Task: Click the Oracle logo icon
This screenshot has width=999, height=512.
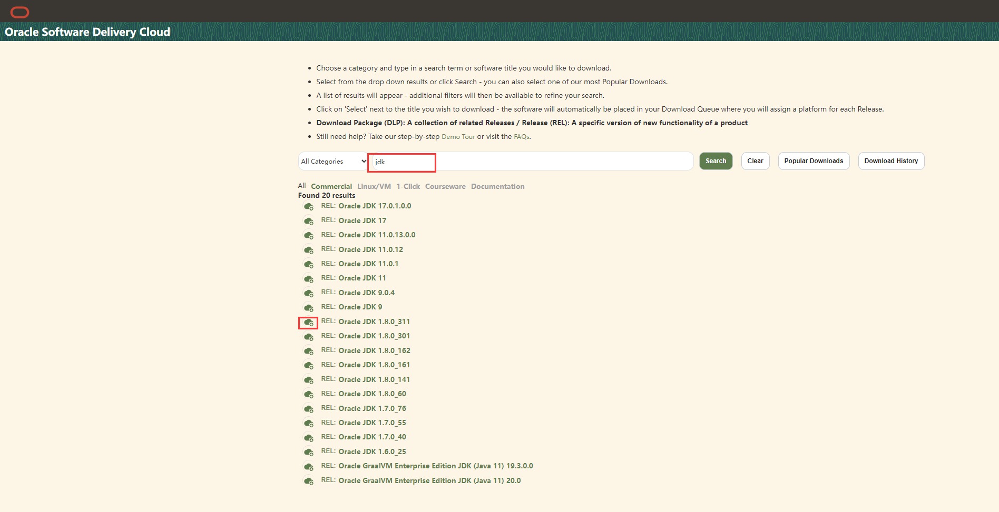Action: tap(20, 12)
